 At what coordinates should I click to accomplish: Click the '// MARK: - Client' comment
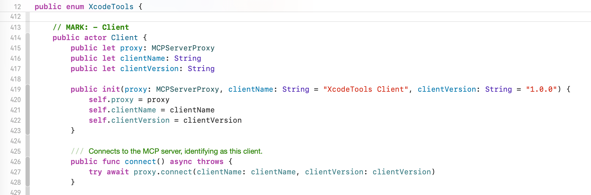coord(91,27)
